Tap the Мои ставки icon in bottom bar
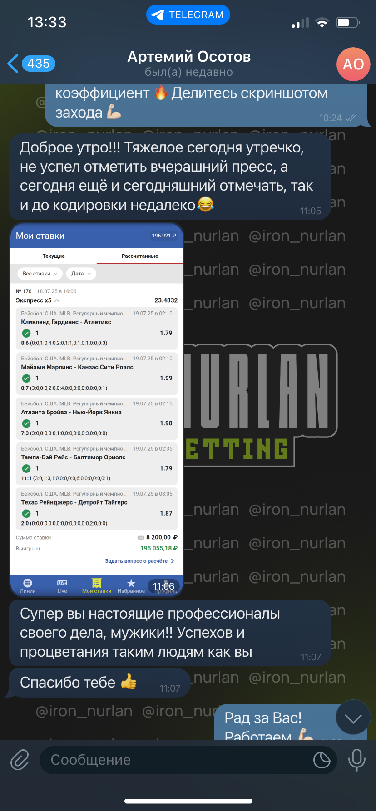This screenshot has width=376, height=811. 97,586
